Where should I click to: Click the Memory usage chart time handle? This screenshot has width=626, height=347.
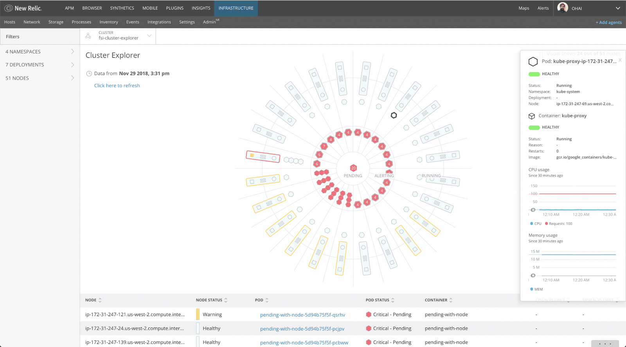[533, 275]
